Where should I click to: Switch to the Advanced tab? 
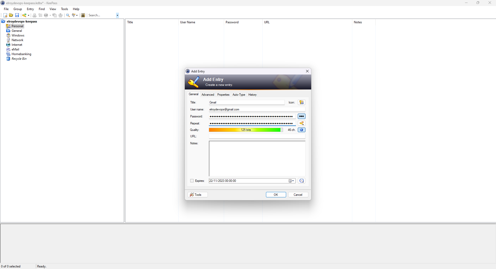click(208, 95)
